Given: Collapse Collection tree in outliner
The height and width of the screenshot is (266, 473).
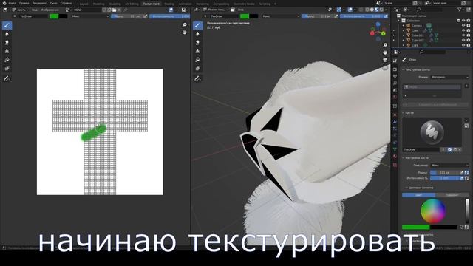Looking at the screenshot, I should click(399, 21).
